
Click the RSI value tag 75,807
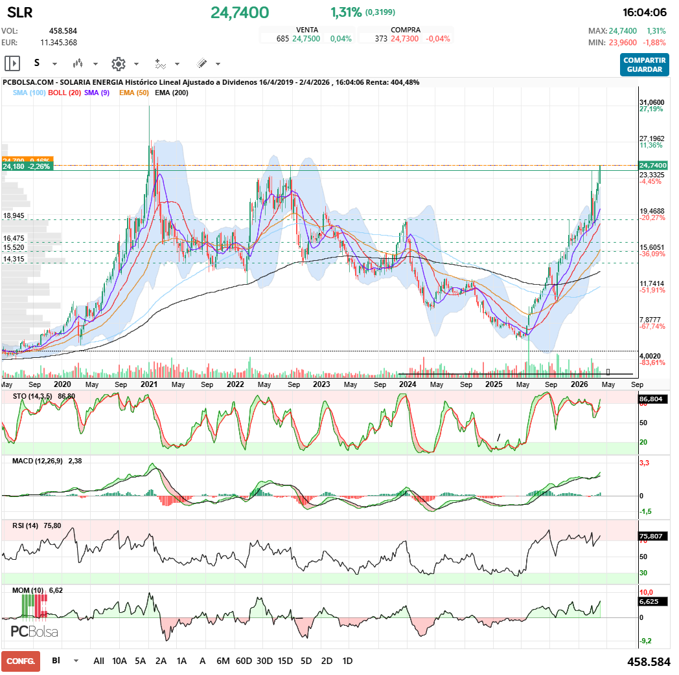pyautogui.click(x=652, y=536)
